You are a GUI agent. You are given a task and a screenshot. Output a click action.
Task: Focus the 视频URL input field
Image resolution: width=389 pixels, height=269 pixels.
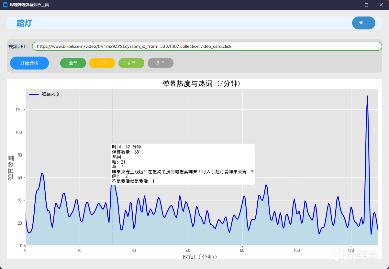(x=207, y=46)
